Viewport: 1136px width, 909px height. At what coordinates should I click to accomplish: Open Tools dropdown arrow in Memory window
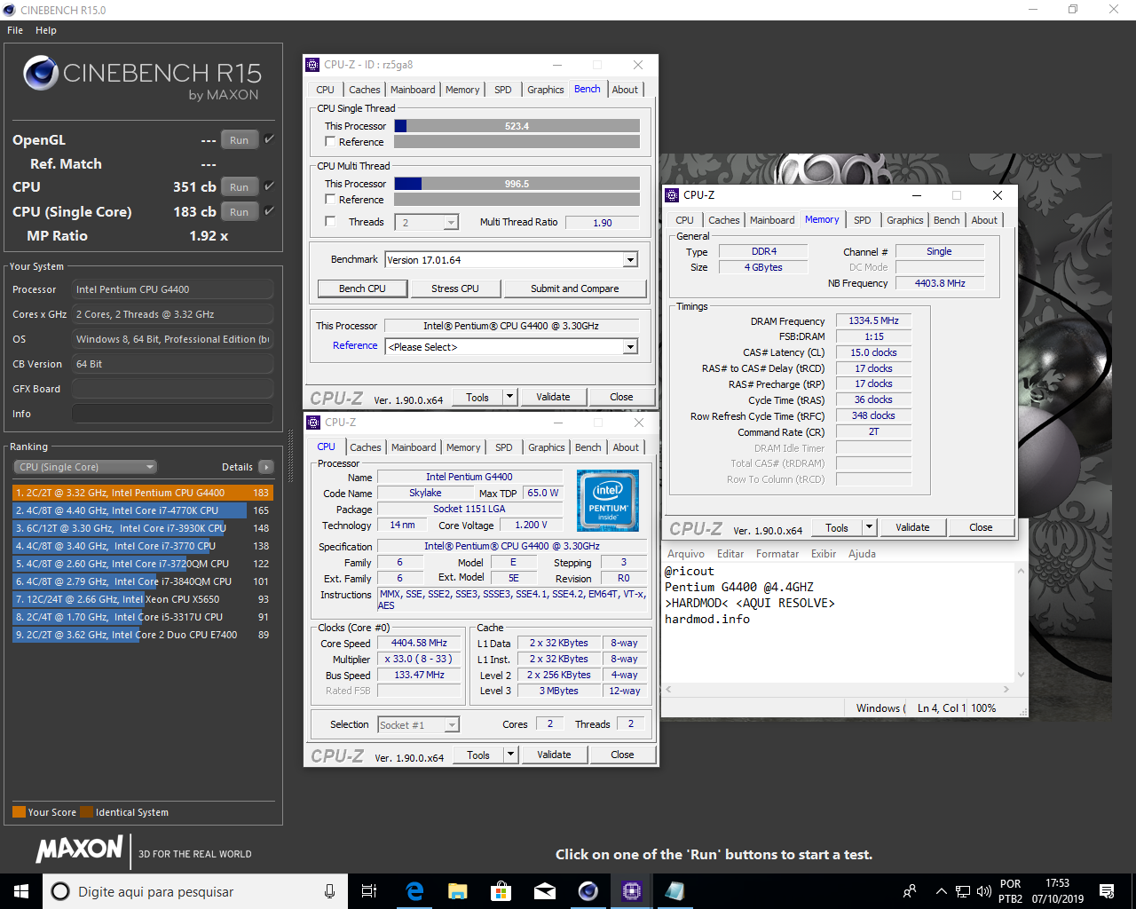(869, 527)
